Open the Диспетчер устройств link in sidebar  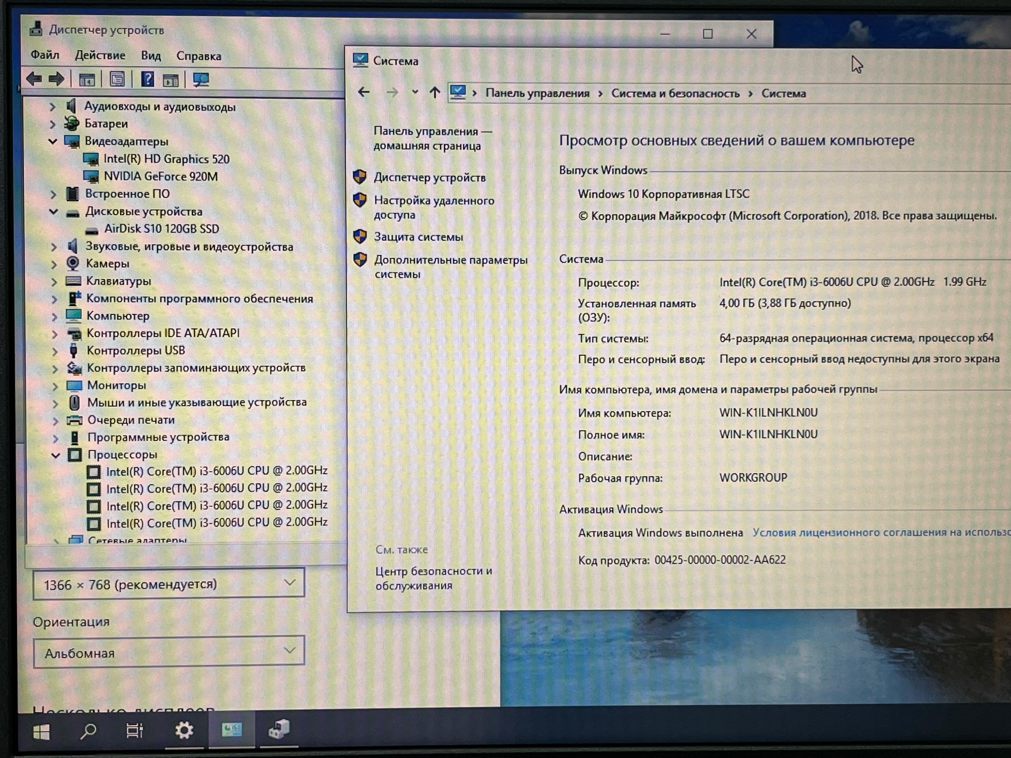pyautogui.click(x=430, y=177)
